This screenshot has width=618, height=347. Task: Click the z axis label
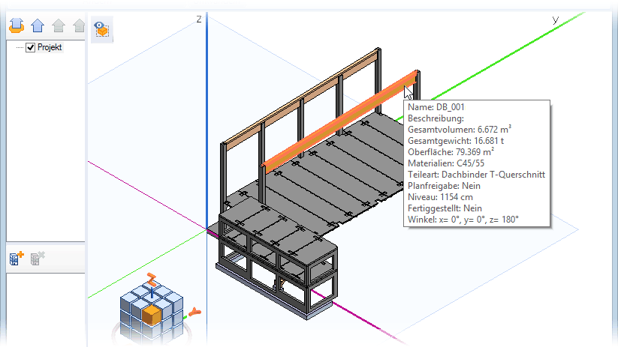pyautogui.click(x=199, y=19)
